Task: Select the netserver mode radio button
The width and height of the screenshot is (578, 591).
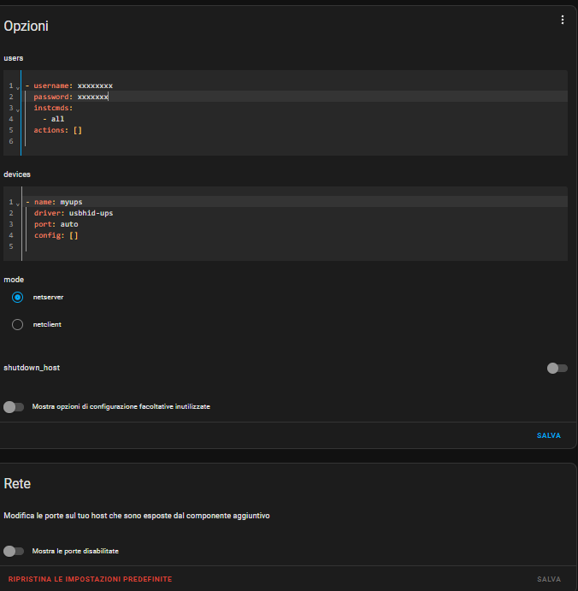Action: coord(18,297)
